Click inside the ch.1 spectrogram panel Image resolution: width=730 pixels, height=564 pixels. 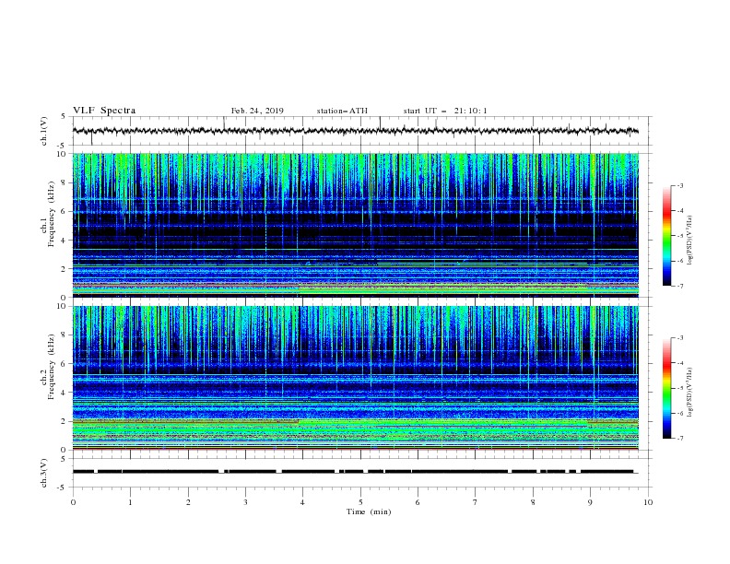[356, 225]
